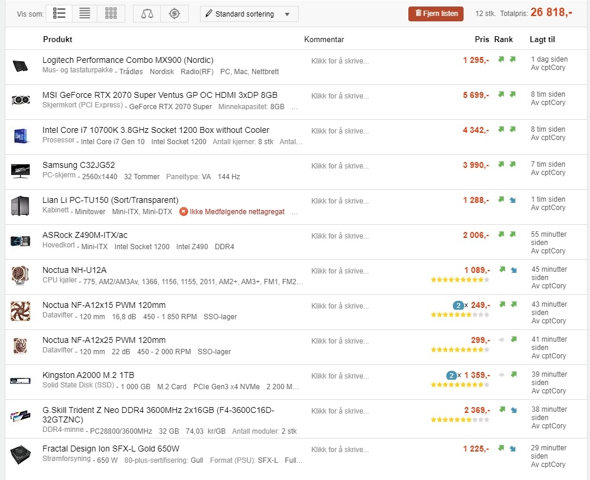Click star rating of G.Skill Trident Z
The width and height of the screenshot is (590, 480).
(460, 419)
